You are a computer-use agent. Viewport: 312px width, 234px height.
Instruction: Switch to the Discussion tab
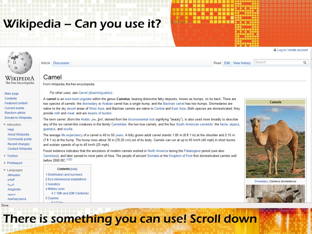tap(61, 63)
